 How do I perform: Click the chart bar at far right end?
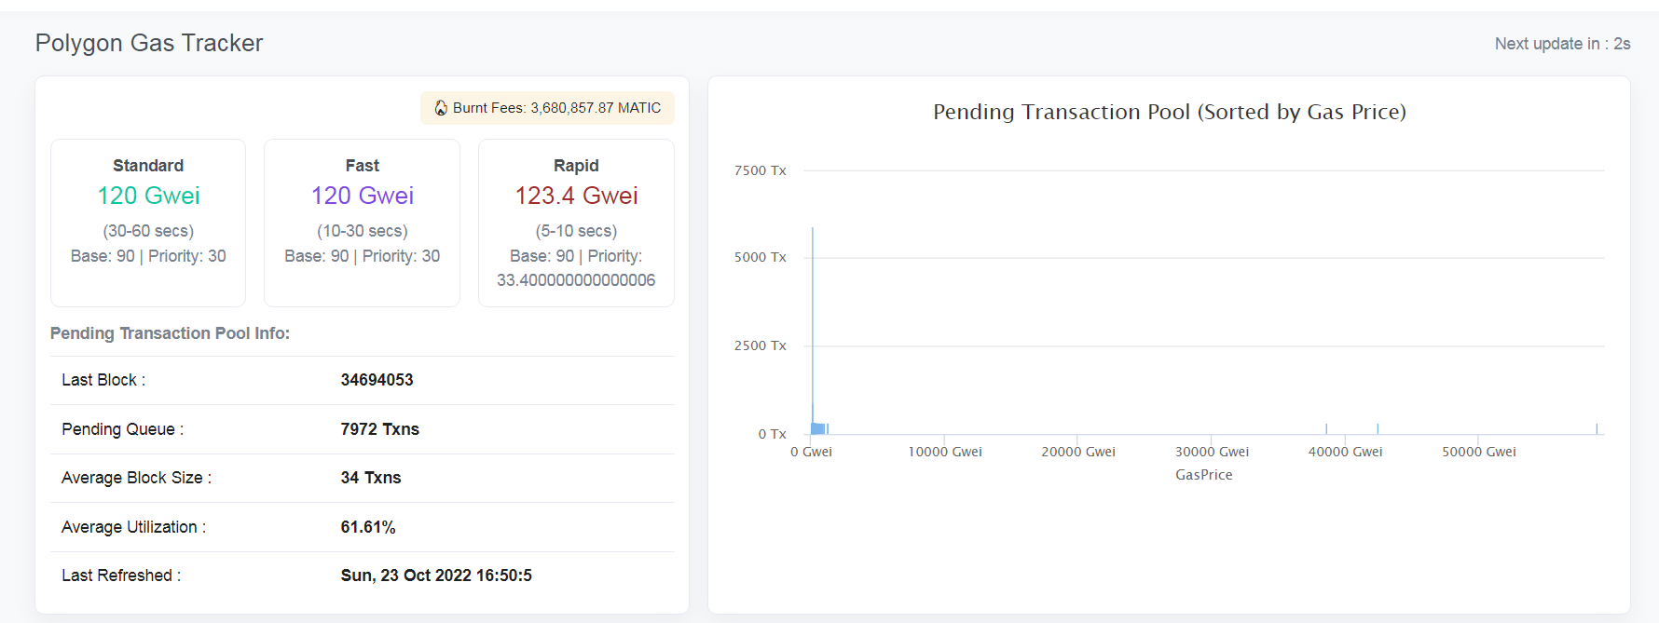pos(1597,428)
